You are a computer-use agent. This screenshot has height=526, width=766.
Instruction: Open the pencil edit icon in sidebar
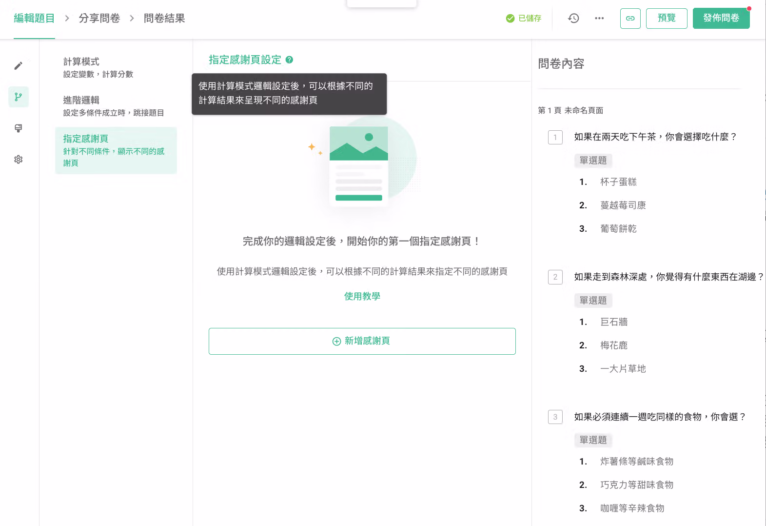coord(19,65)
